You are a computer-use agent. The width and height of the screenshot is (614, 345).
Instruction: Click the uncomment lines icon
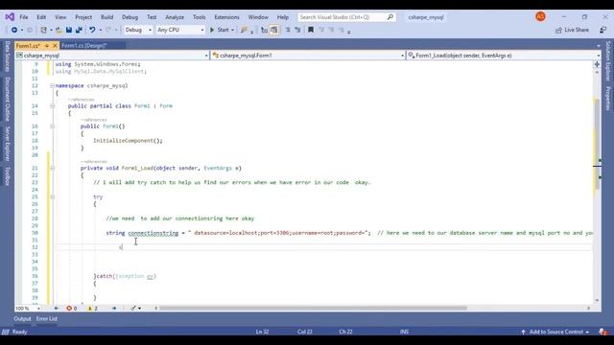[x=297, y=30]
